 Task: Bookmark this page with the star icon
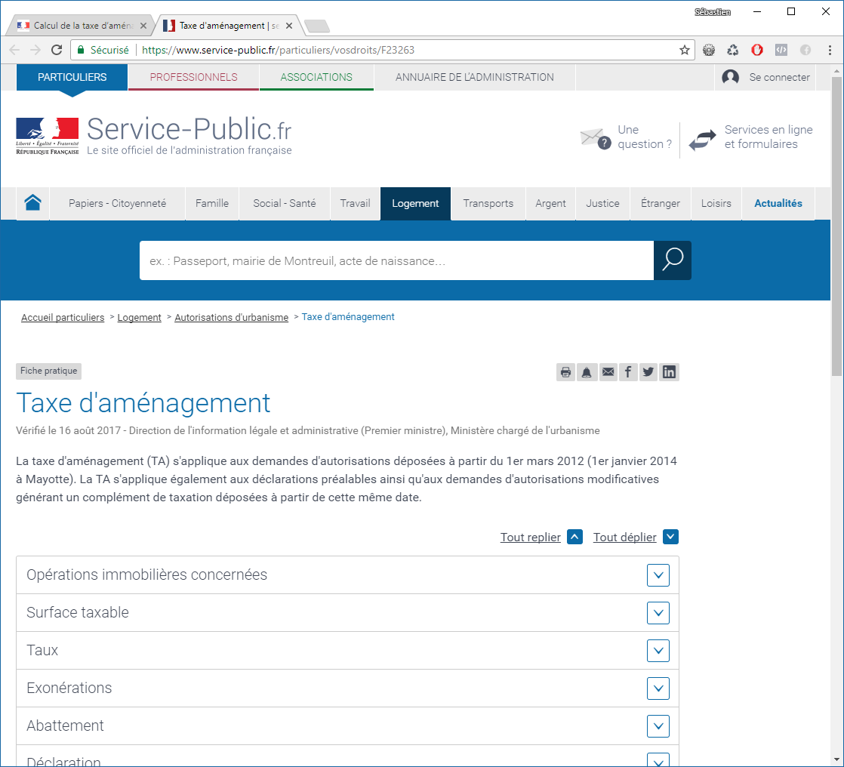685,50
